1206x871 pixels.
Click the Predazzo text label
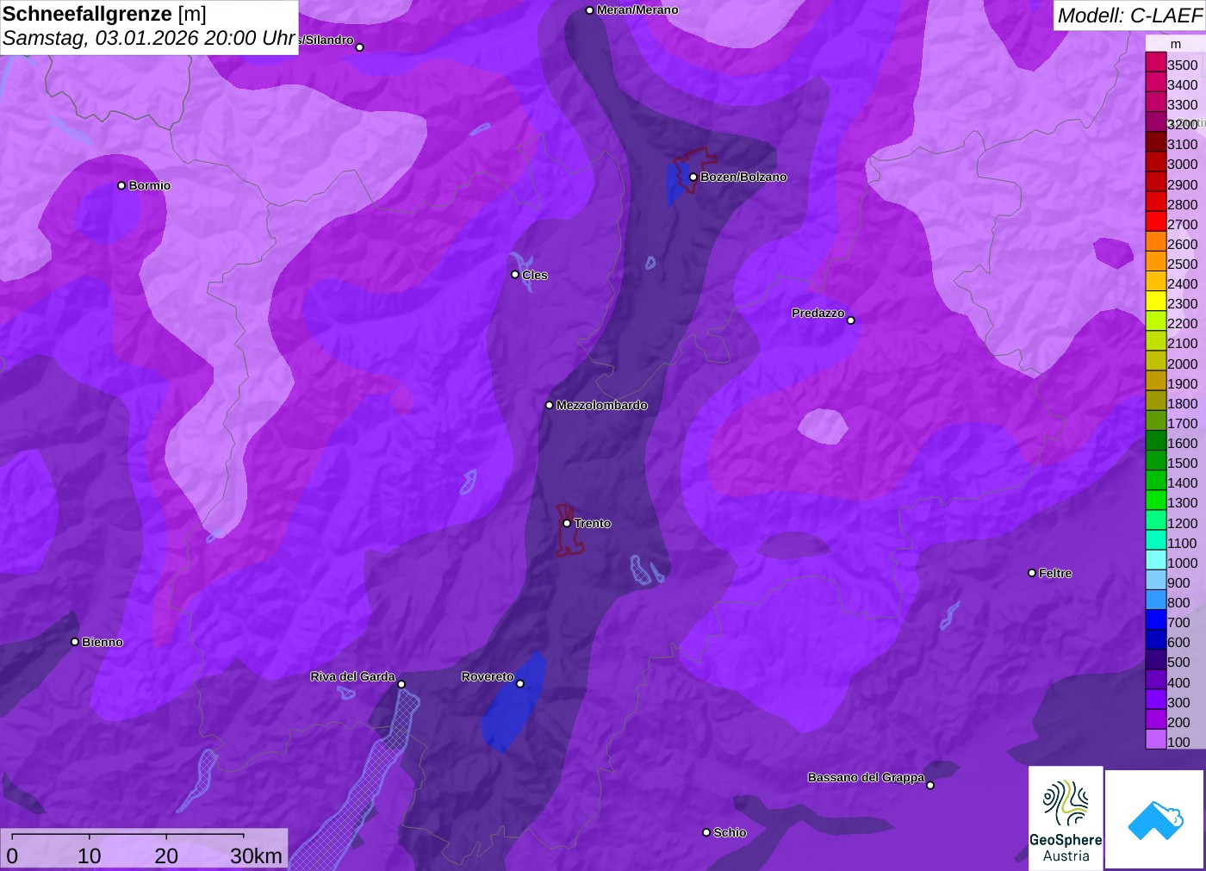point(818,313)
